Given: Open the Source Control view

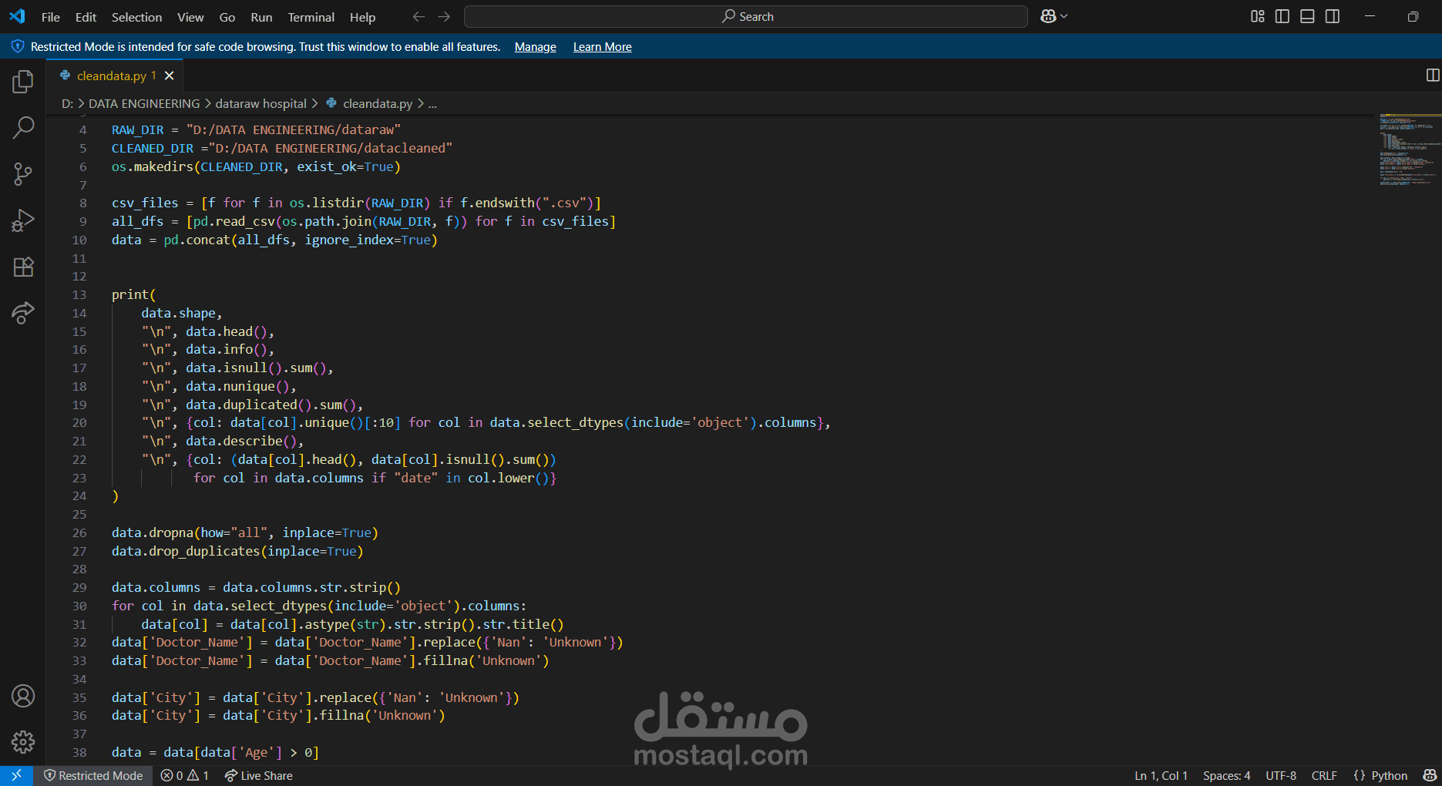Looking at the screenshot, I should (x=23, y=174).
